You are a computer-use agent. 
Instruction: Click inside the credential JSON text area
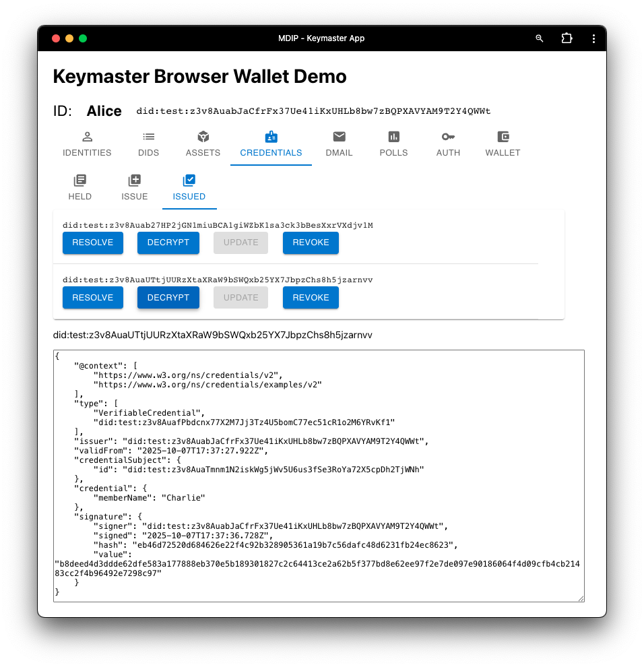click(x=318, y=475)
